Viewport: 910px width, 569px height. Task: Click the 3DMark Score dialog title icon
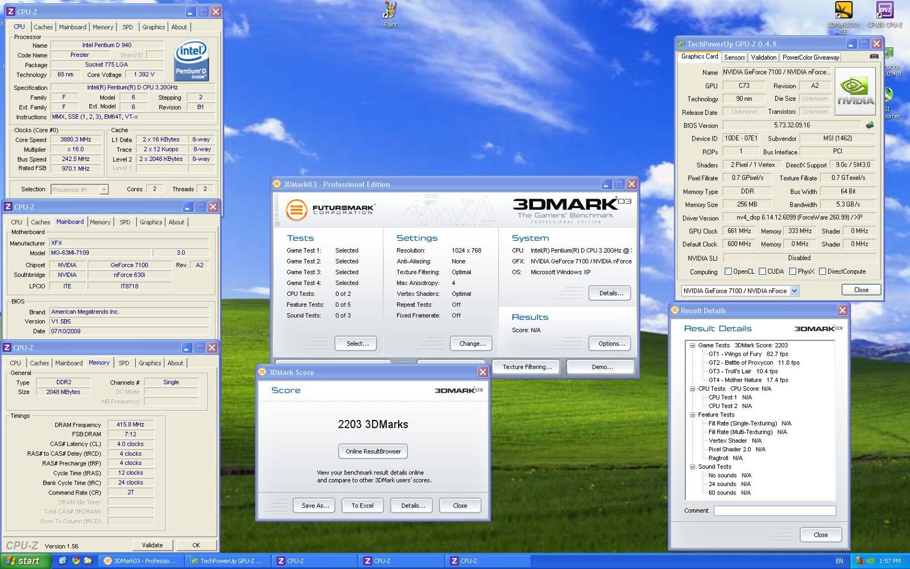(x=262, y=372)
